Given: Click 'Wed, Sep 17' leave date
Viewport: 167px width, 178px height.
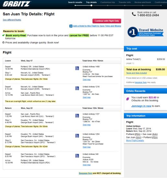Looking at the screenshot, I should [x=27, y=61].
